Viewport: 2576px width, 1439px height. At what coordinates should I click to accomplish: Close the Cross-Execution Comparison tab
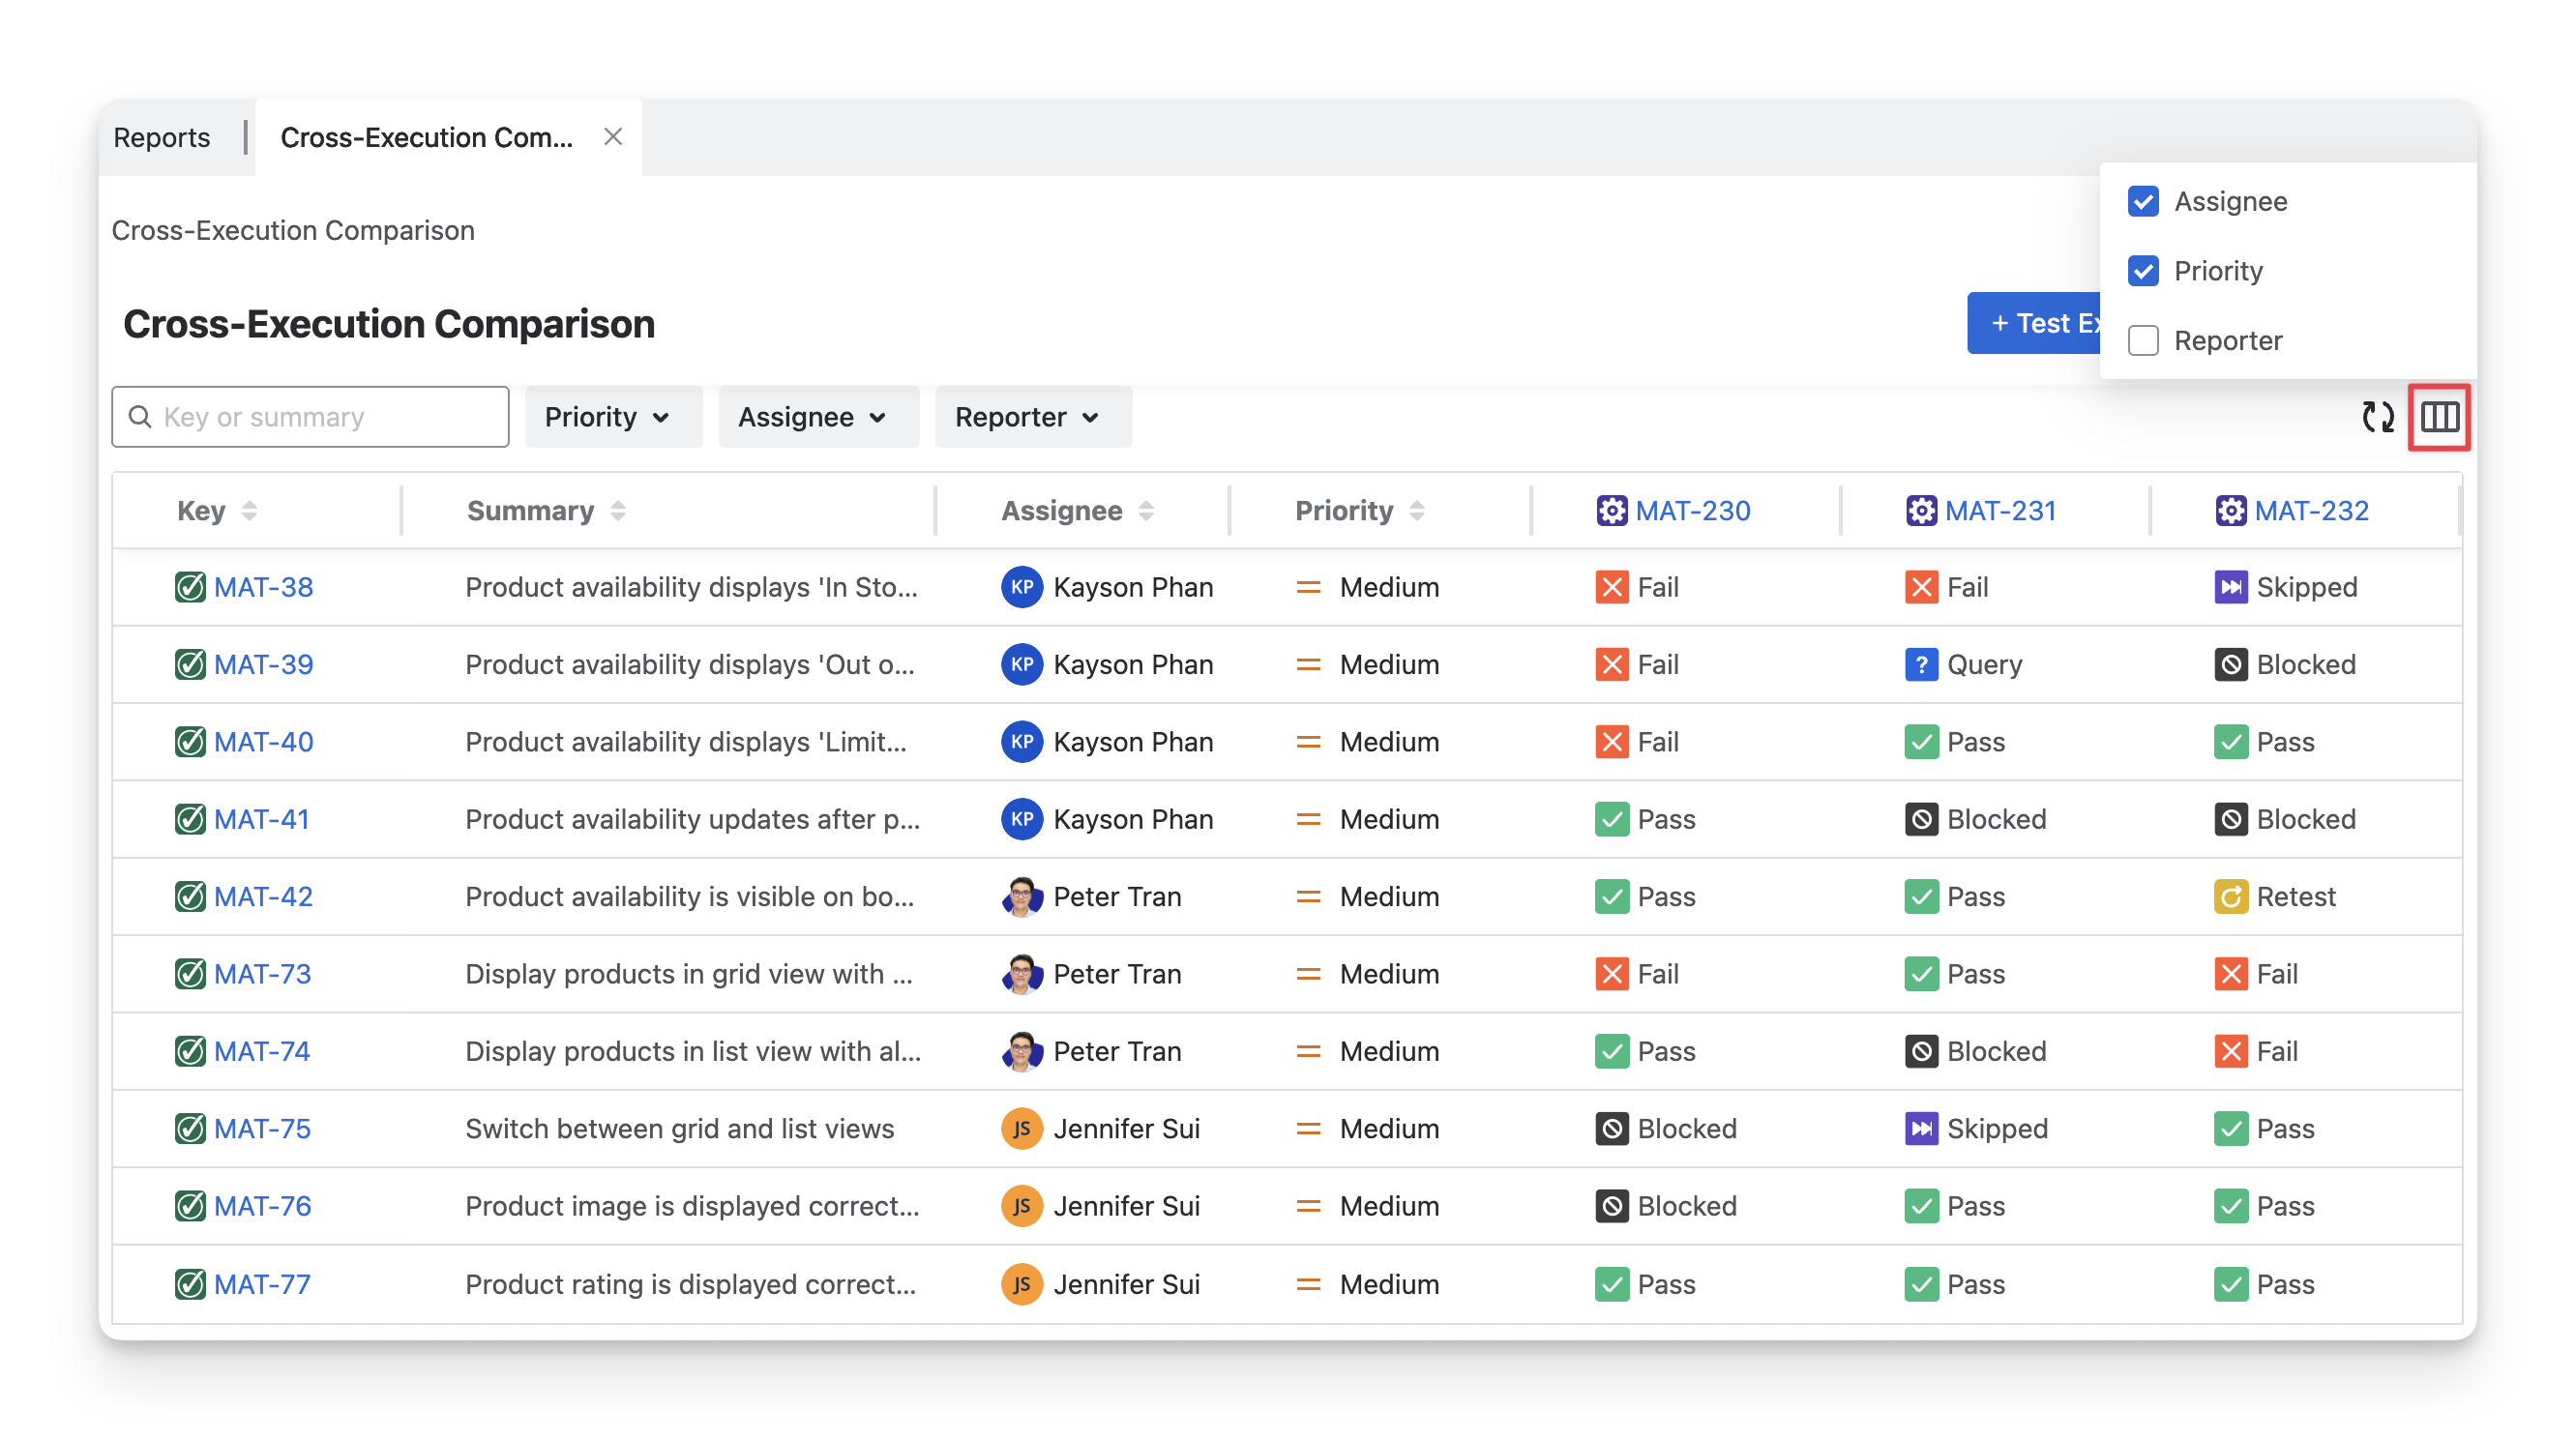tap(613, 137)
